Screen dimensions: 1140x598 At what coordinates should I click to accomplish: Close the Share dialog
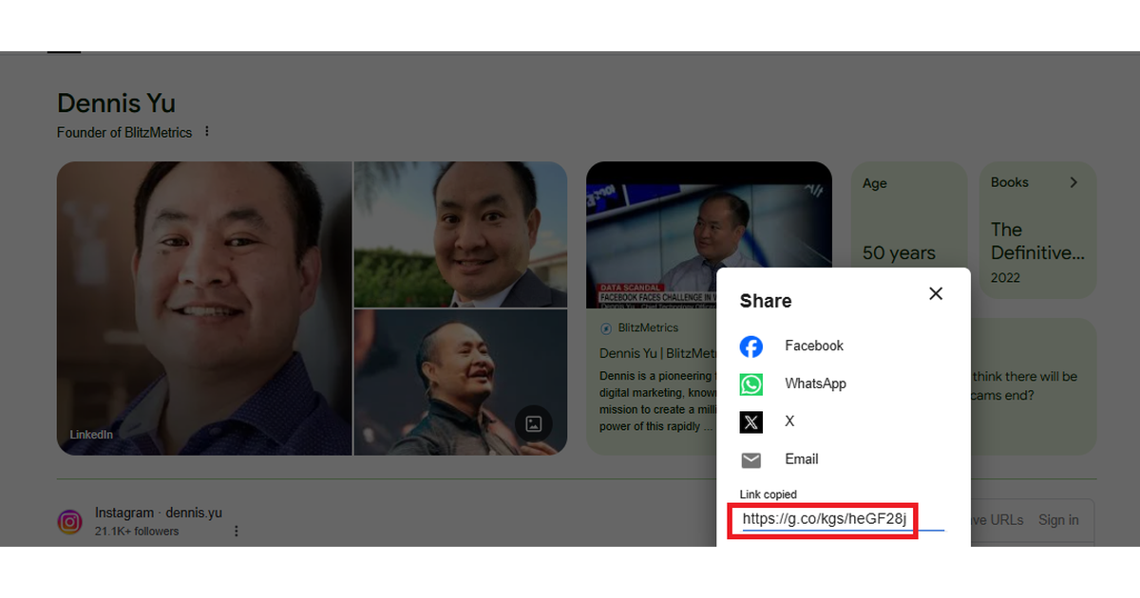[x=936, y=293]
